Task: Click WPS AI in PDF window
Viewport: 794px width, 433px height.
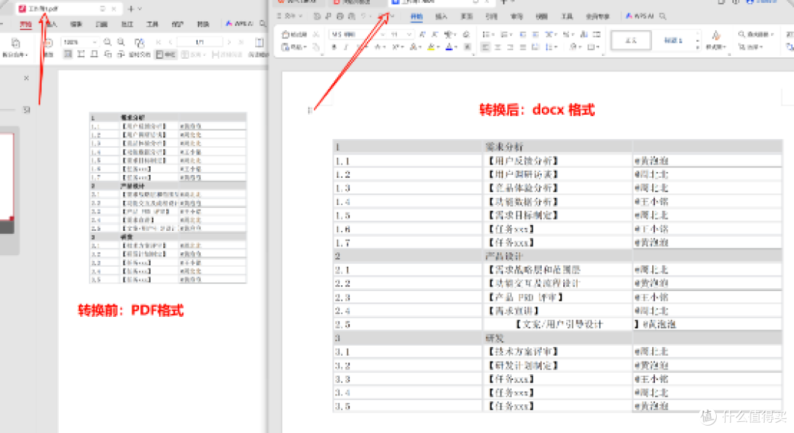Action: coord(240,24)
